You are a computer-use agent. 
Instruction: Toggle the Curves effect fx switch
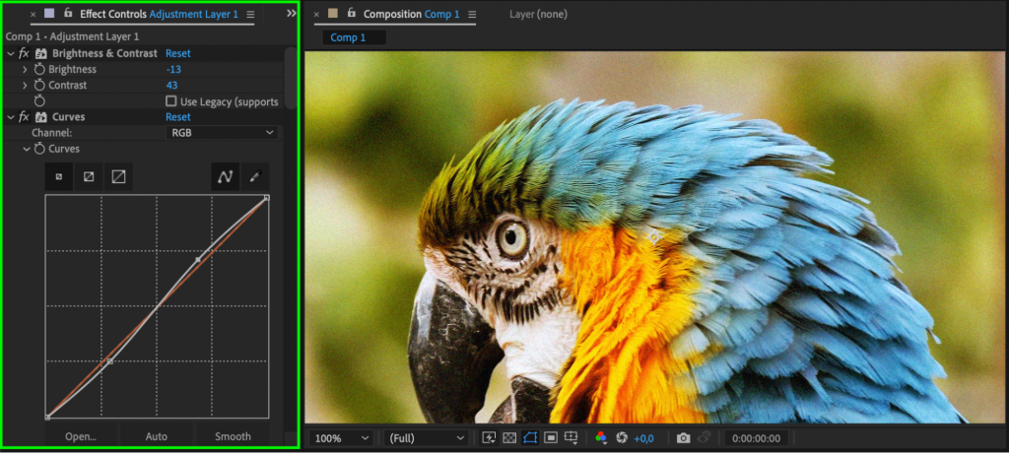[x=24, y=117]
